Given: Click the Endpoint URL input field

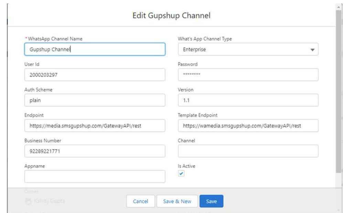Looking at the screenshot, I should 95,125.
